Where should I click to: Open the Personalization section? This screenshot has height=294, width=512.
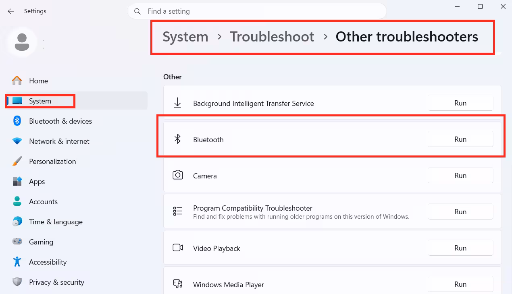click(77, 161)
